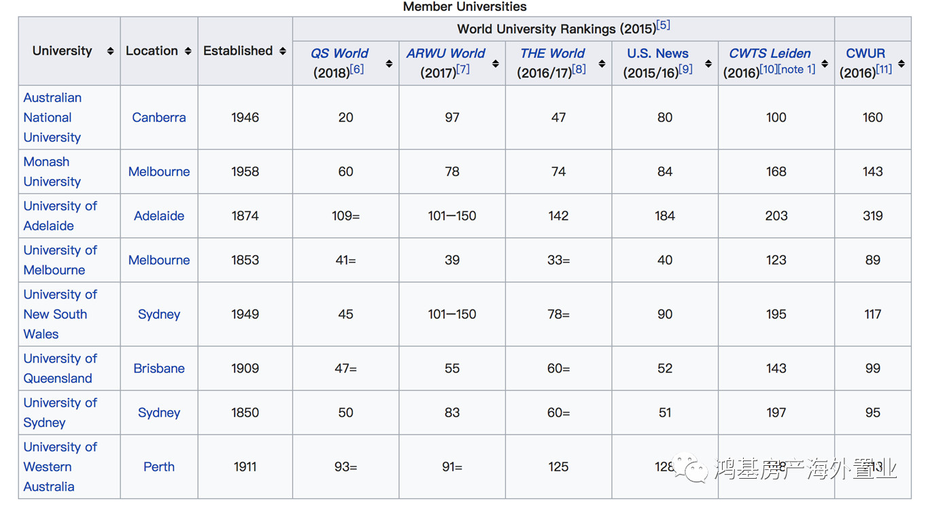Sort by ARWU World ranking arrows

pos(496,63)
